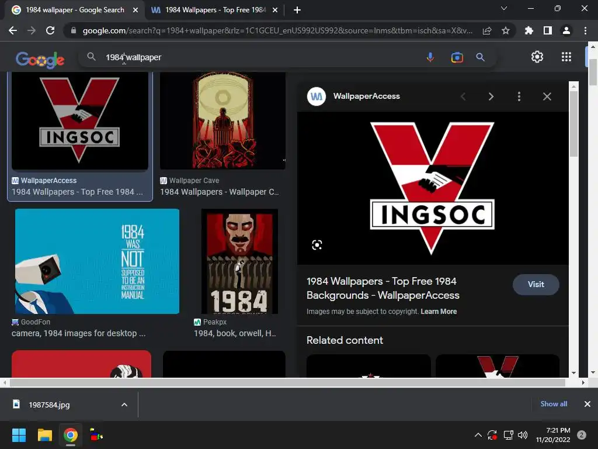Screen dimensions: 598x449
Task: Click Show all downloads
Action: pos(554,404)
